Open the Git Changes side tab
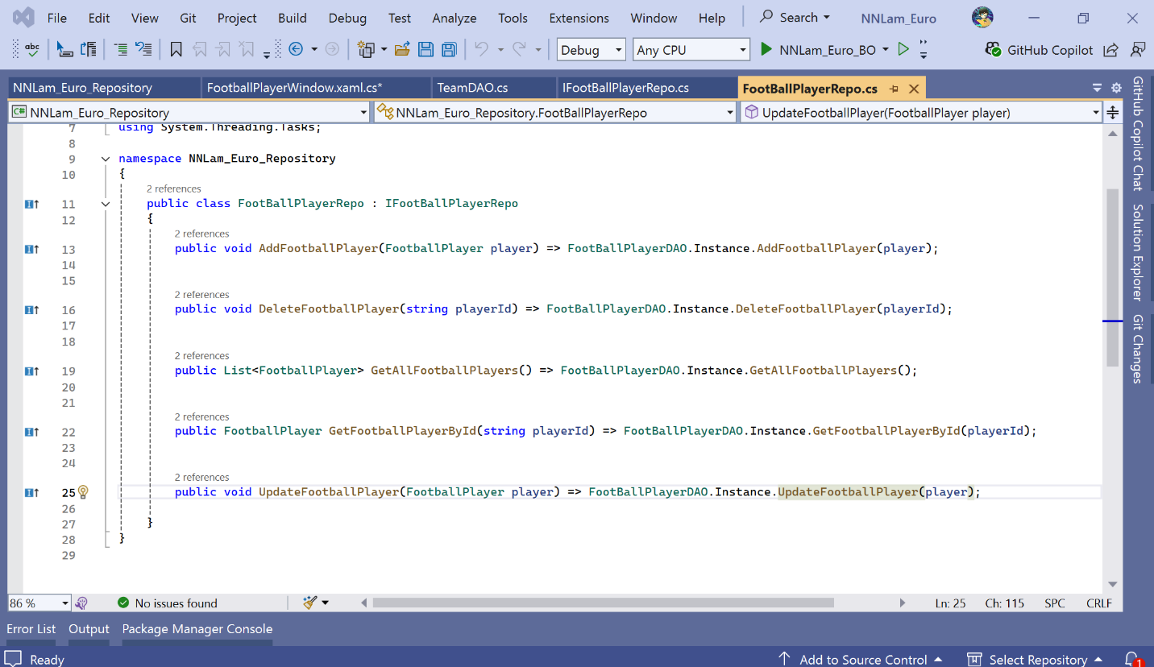Screen dimensions: 1154x667 coord(1138,349)
